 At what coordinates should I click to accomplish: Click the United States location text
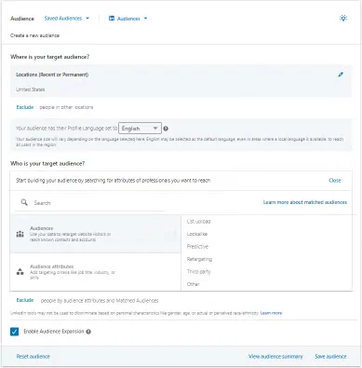point(30,89)
